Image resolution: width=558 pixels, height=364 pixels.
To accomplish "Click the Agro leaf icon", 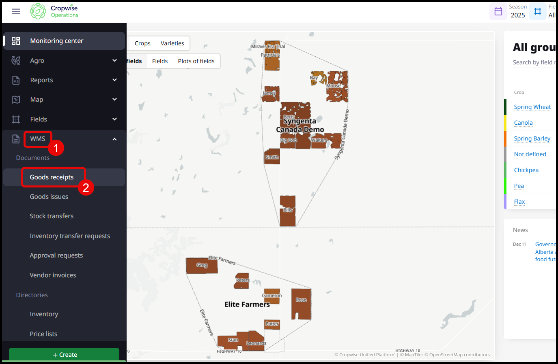I will tap(16, 61).
